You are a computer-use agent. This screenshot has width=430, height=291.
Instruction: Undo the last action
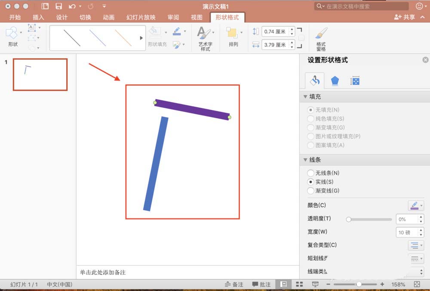click(x=72, y=6)
